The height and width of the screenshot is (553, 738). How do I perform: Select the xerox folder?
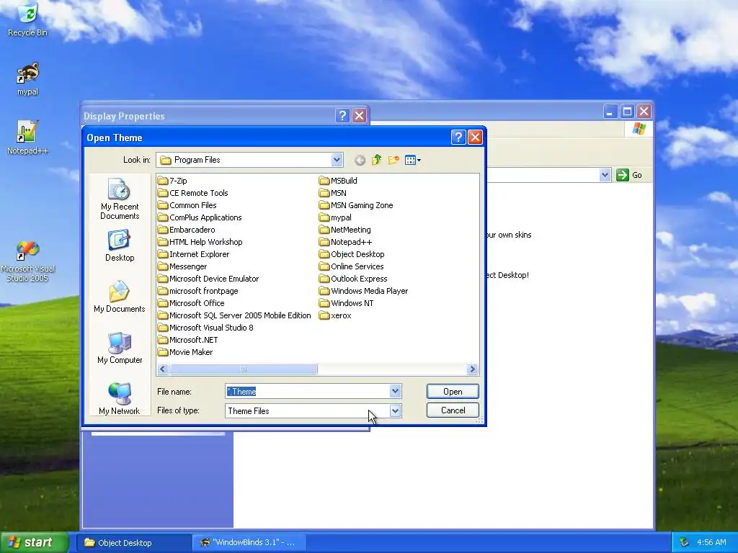[335, 315]
